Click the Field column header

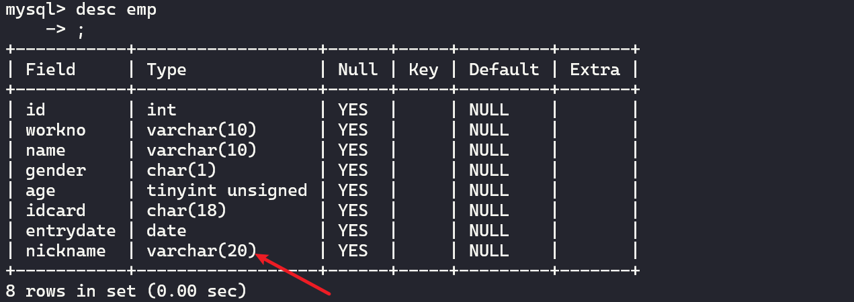click(50, 70)
